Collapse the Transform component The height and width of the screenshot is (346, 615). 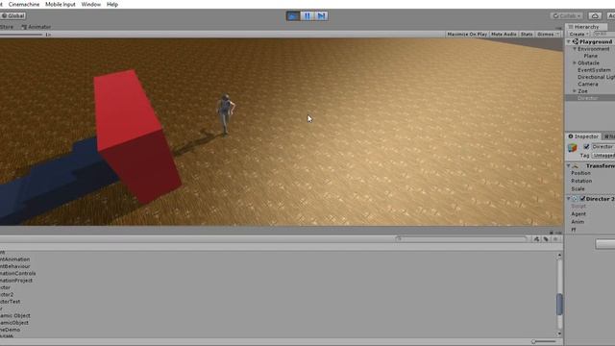[568, 166]
